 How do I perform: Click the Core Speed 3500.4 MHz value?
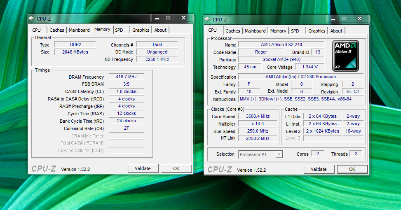258,116
